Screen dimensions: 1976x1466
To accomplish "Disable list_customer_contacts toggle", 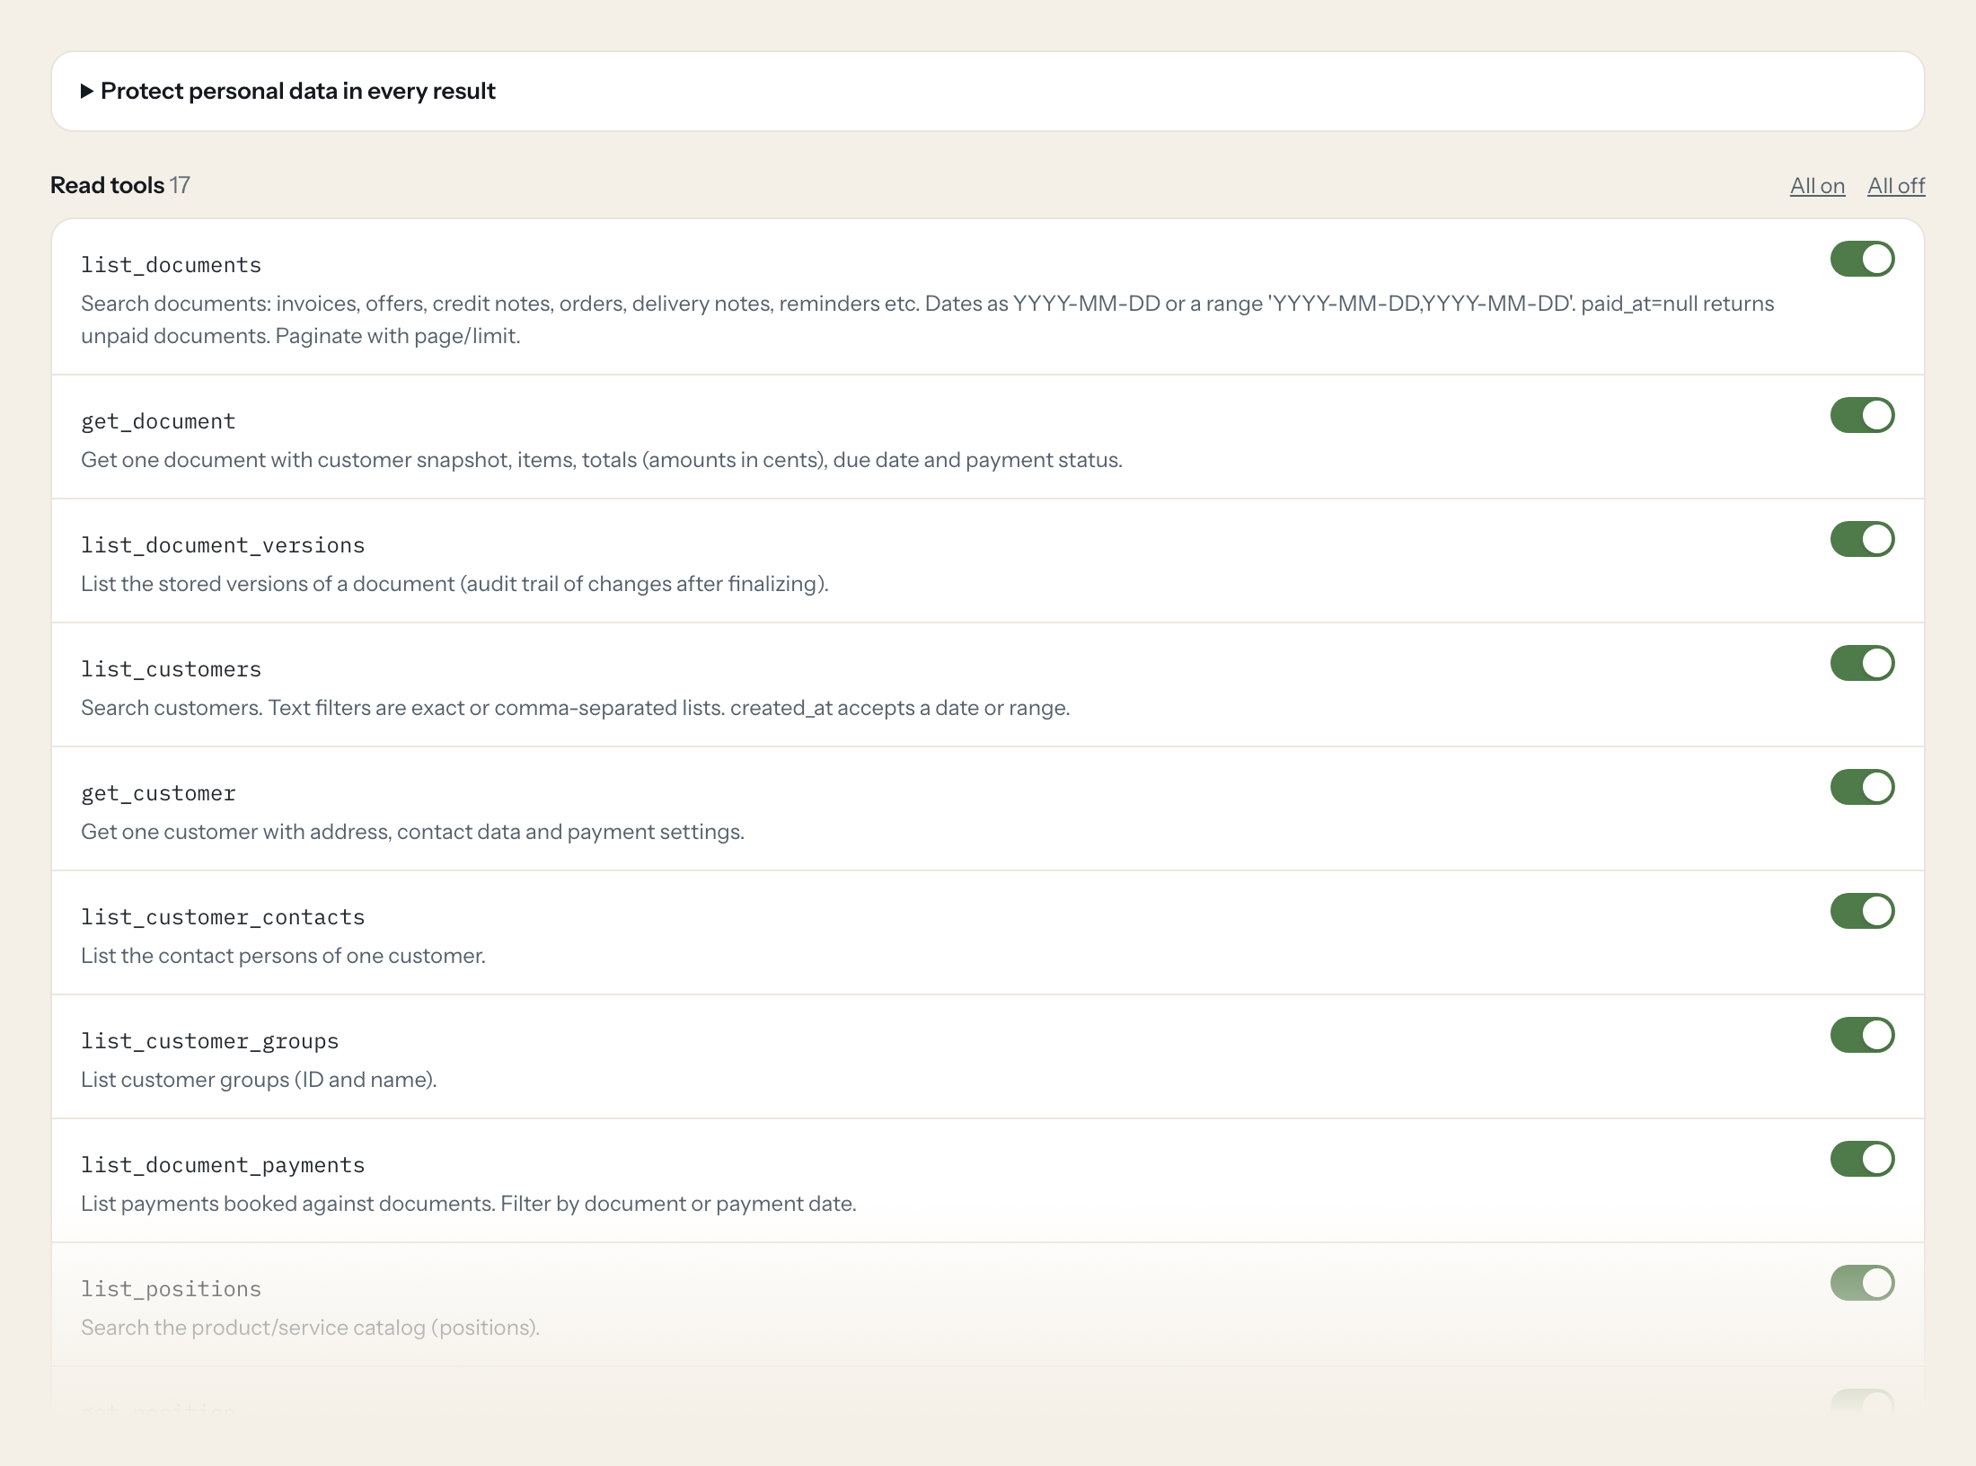I will click(x=1863, y=911).
